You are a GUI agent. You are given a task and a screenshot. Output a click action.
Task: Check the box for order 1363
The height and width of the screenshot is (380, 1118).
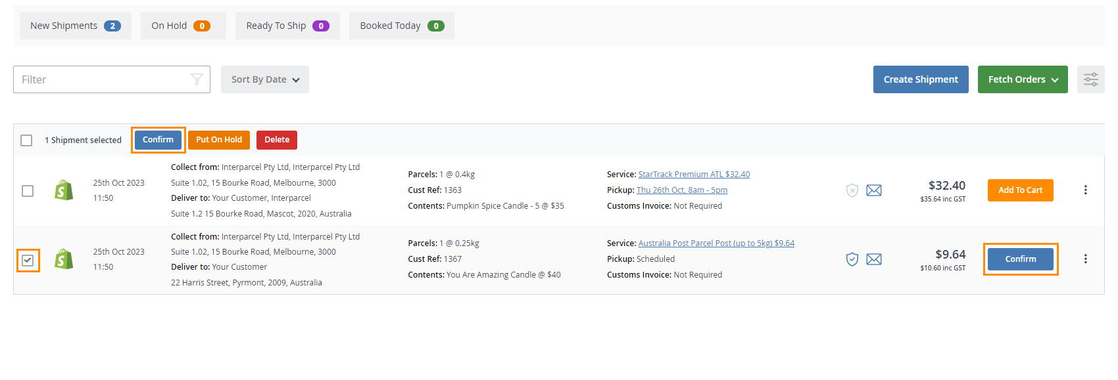(x=28, y=191)
